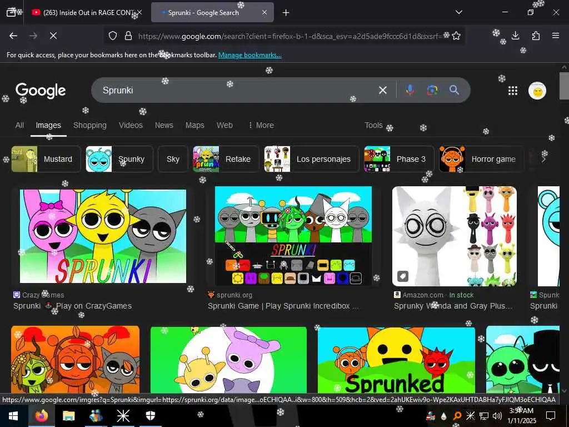Switch to the Shopping tab

click(x=90, y=125)
